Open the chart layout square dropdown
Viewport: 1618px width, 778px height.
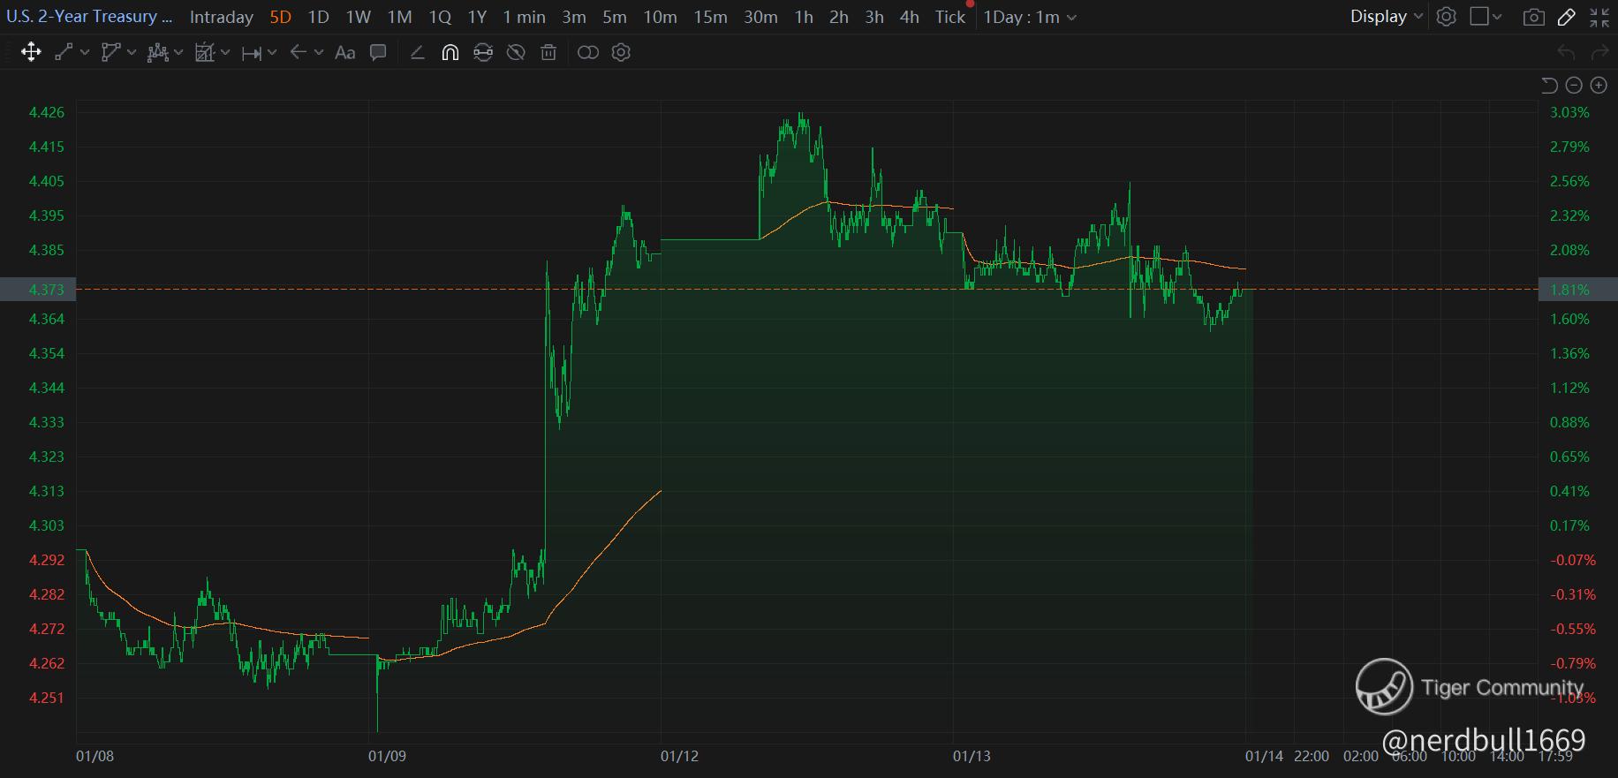pos(1486,17)
